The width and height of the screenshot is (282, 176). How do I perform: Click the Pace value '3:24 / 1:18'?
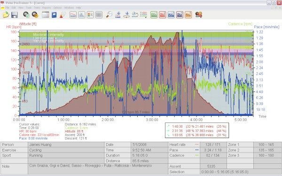pyautogui.click(x=213, y=150)
